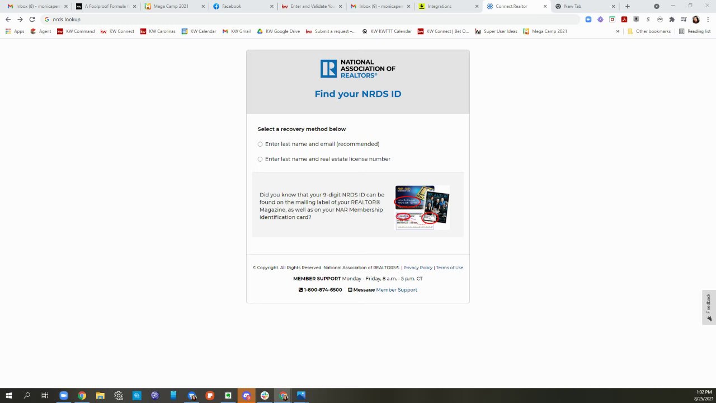The width and height of the screenshot is (716, 403).
Task: Open the 'Submit a request' bookmark
Action: [x=331, y=31]
